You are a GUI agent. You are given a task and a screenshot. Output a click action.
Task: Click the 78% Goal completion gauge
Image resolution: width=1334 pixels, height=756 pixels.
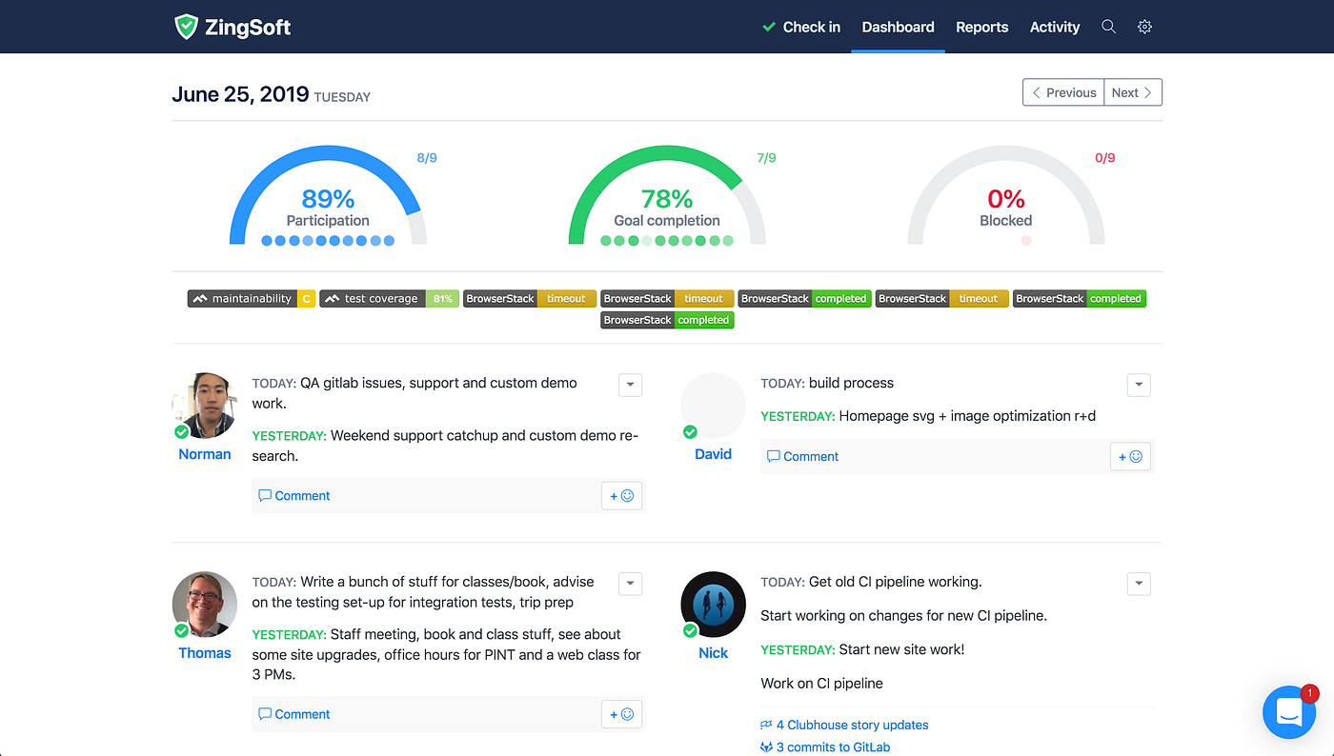(x=667, y=200)
